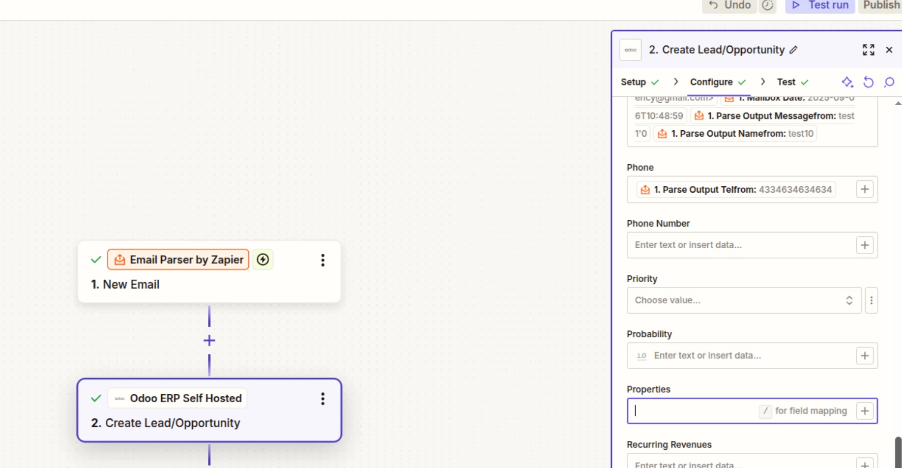Click the refresh fields icon

(x=869, y=82)
